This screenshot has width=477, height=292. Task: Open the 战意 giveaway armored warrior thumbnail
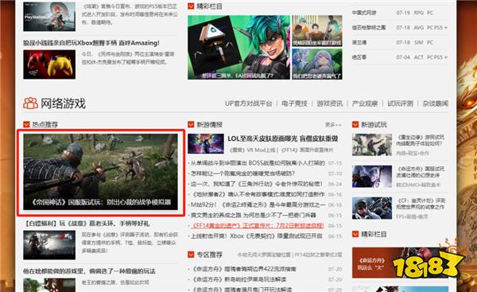pos(49,245)
